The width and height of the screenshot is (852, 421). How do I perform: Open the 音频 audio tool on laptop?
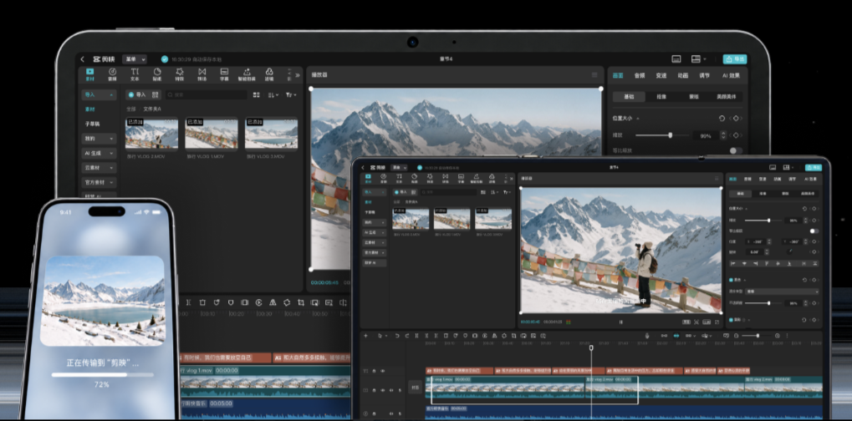click(112, 74)
